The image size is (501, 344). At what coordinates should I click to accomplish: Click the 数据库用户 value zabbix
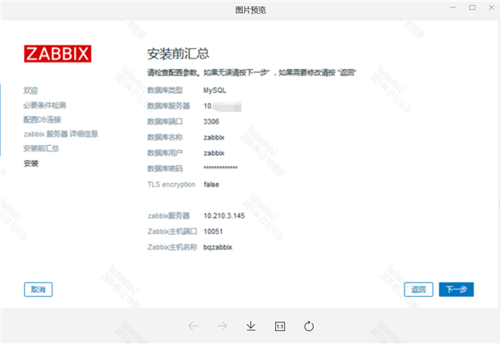[214, 153]
